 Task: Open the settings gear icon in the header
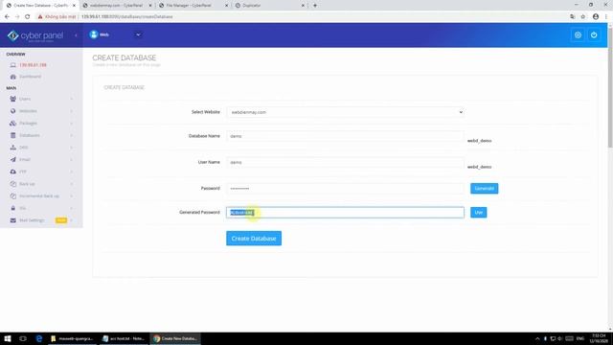pyautogui.click(x=578, y=35)
